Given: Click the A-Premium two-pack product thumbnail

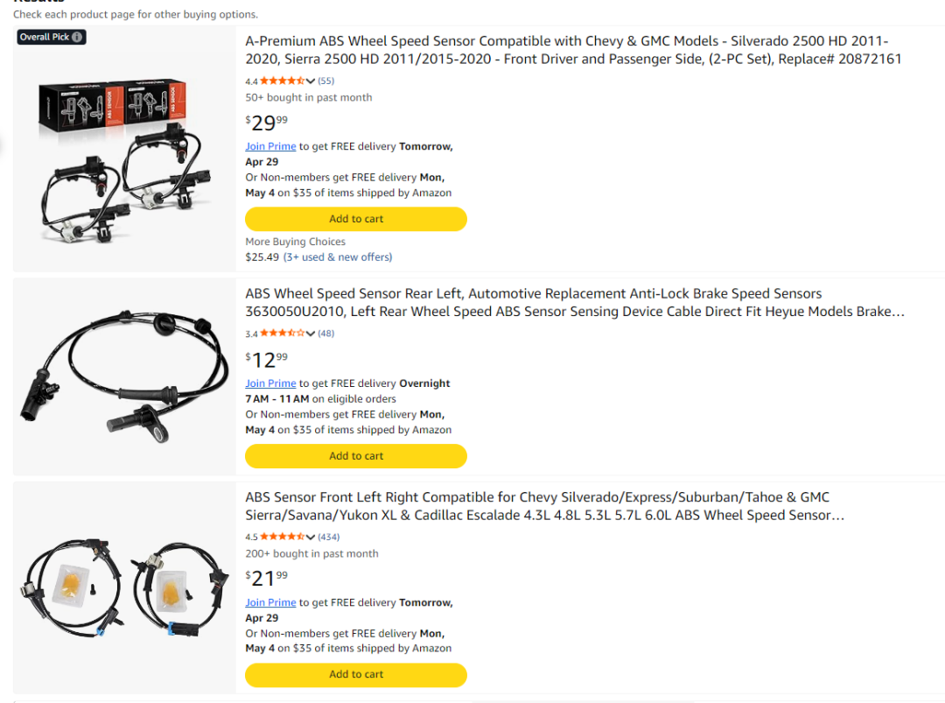Looking at the screenshot, I should click(x=123, y=155).
